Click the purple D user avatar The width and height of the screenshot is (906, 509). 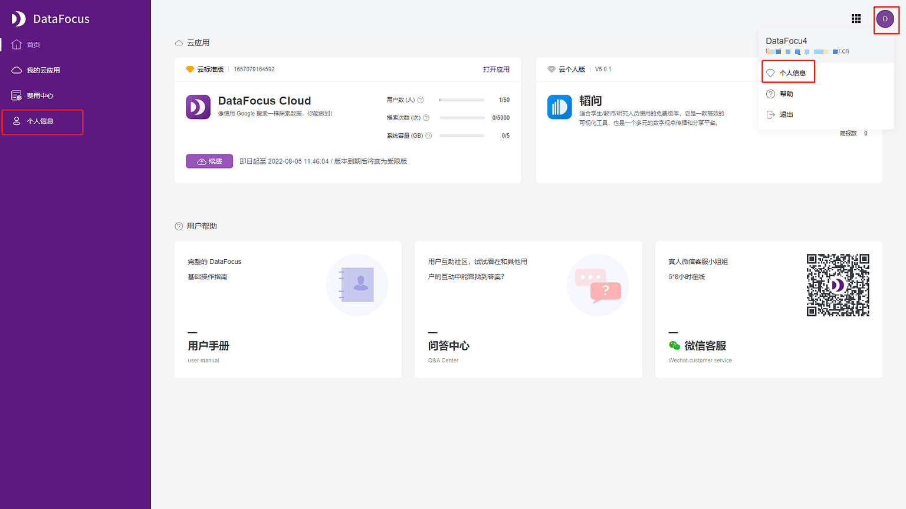tap(885, 19)
